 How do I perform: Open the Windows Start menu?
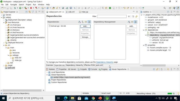pyautogui.click(x=3, y=98)
